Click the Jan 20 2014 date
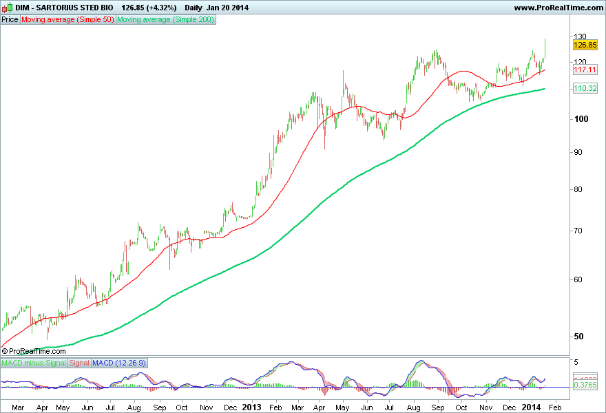 [x=228, y=8]
